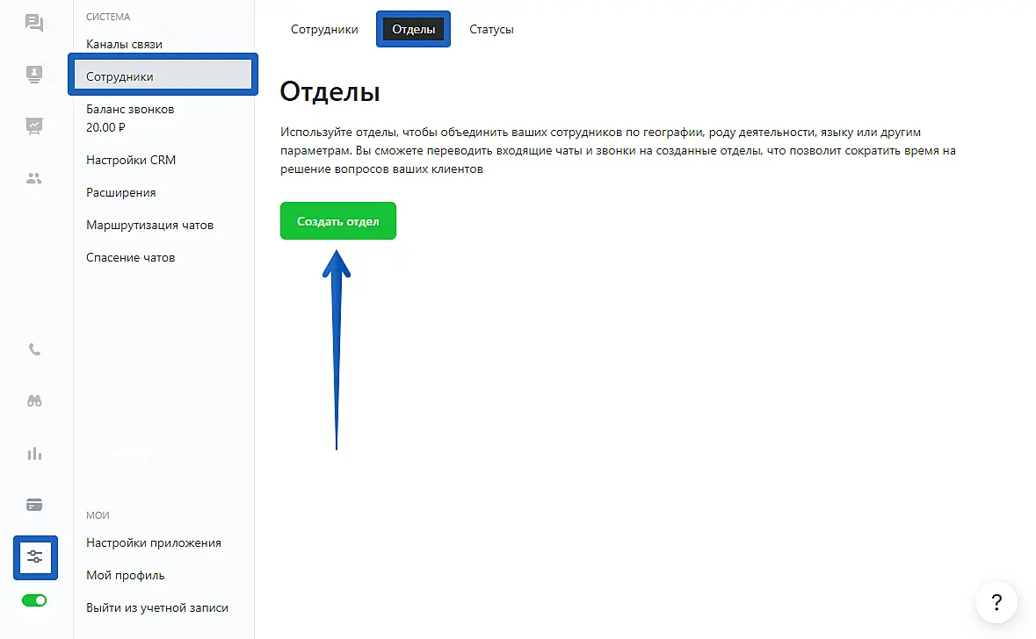Image resolution: width=1036 pixels, height=639 pixels.
Task: Click the billing card icon
Action: coord(34,505)
